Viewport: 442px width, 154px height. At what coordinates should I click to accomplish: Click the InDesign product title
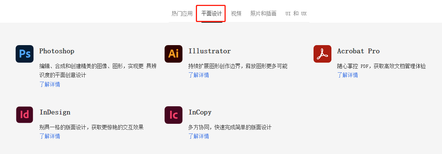(x=55, y=112)
